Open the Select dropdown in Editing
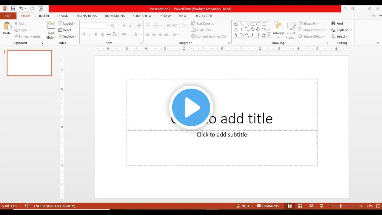This screenshot has width=382, height=215. point(340,36)
